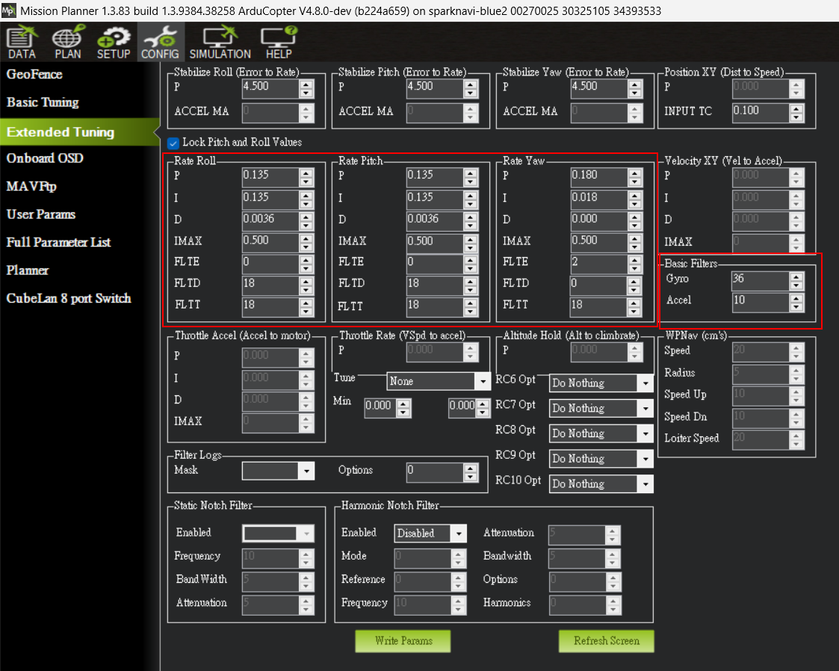Click Filter Logs Options field
Image resolution: width=839 pixels, height=671 pixels.
pyautogui.click(x=435, y=472)
